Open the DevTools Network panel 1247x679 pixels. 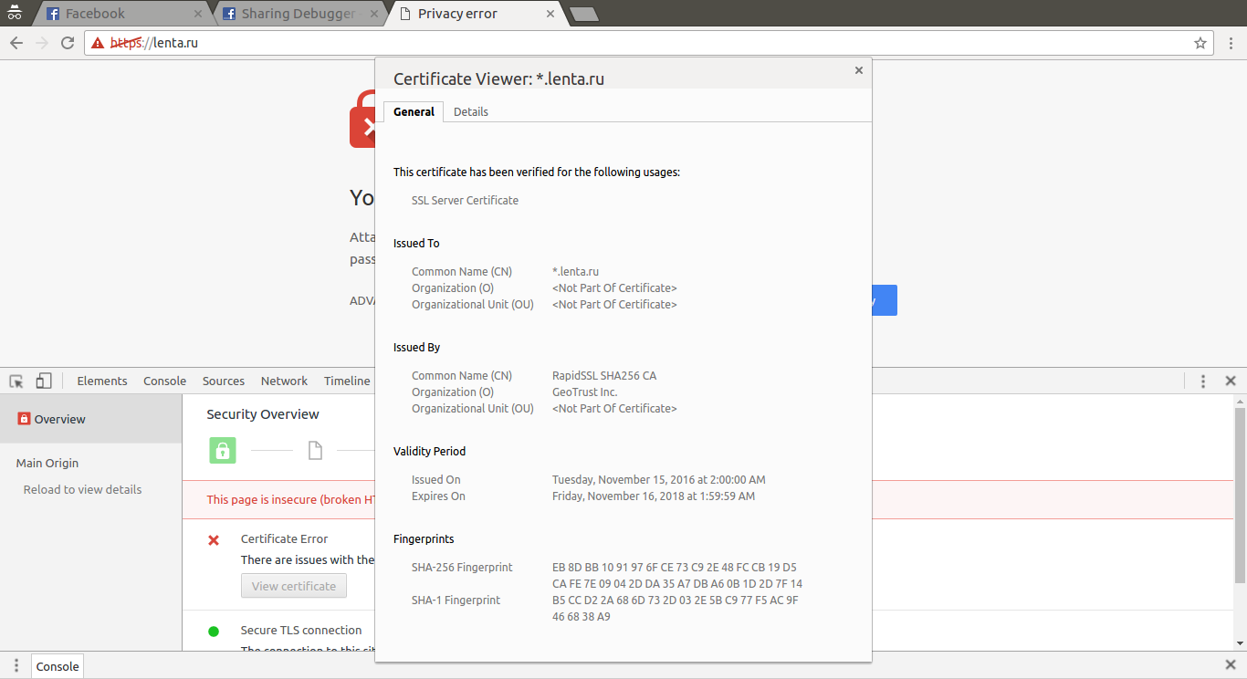284,381
